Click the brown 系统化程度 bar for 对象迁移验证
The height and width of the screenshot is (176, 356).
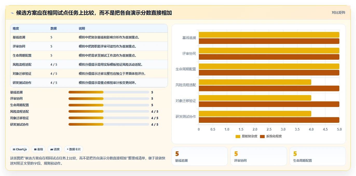point(269,104)
